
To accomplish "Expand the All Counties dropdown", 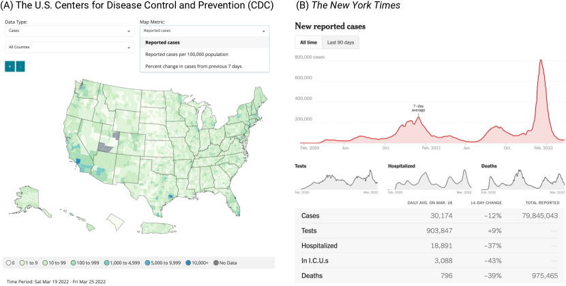I will 70,48.
